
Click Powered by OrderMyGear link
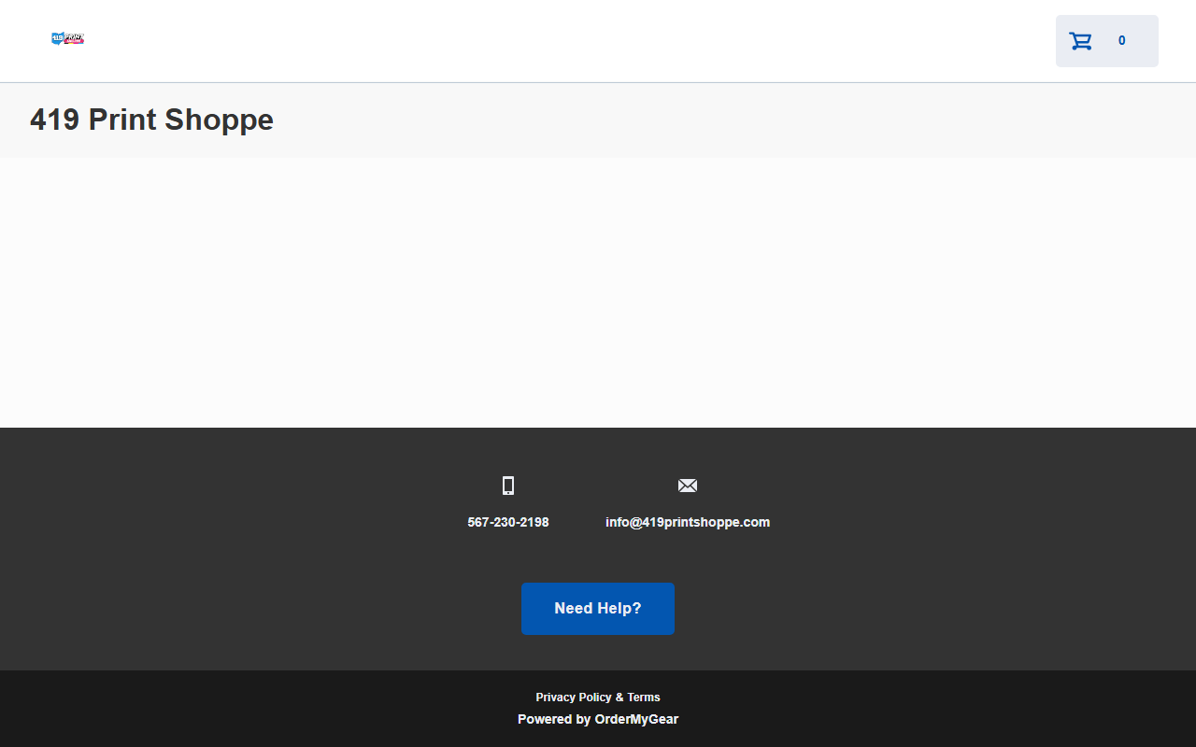[598, 719]
